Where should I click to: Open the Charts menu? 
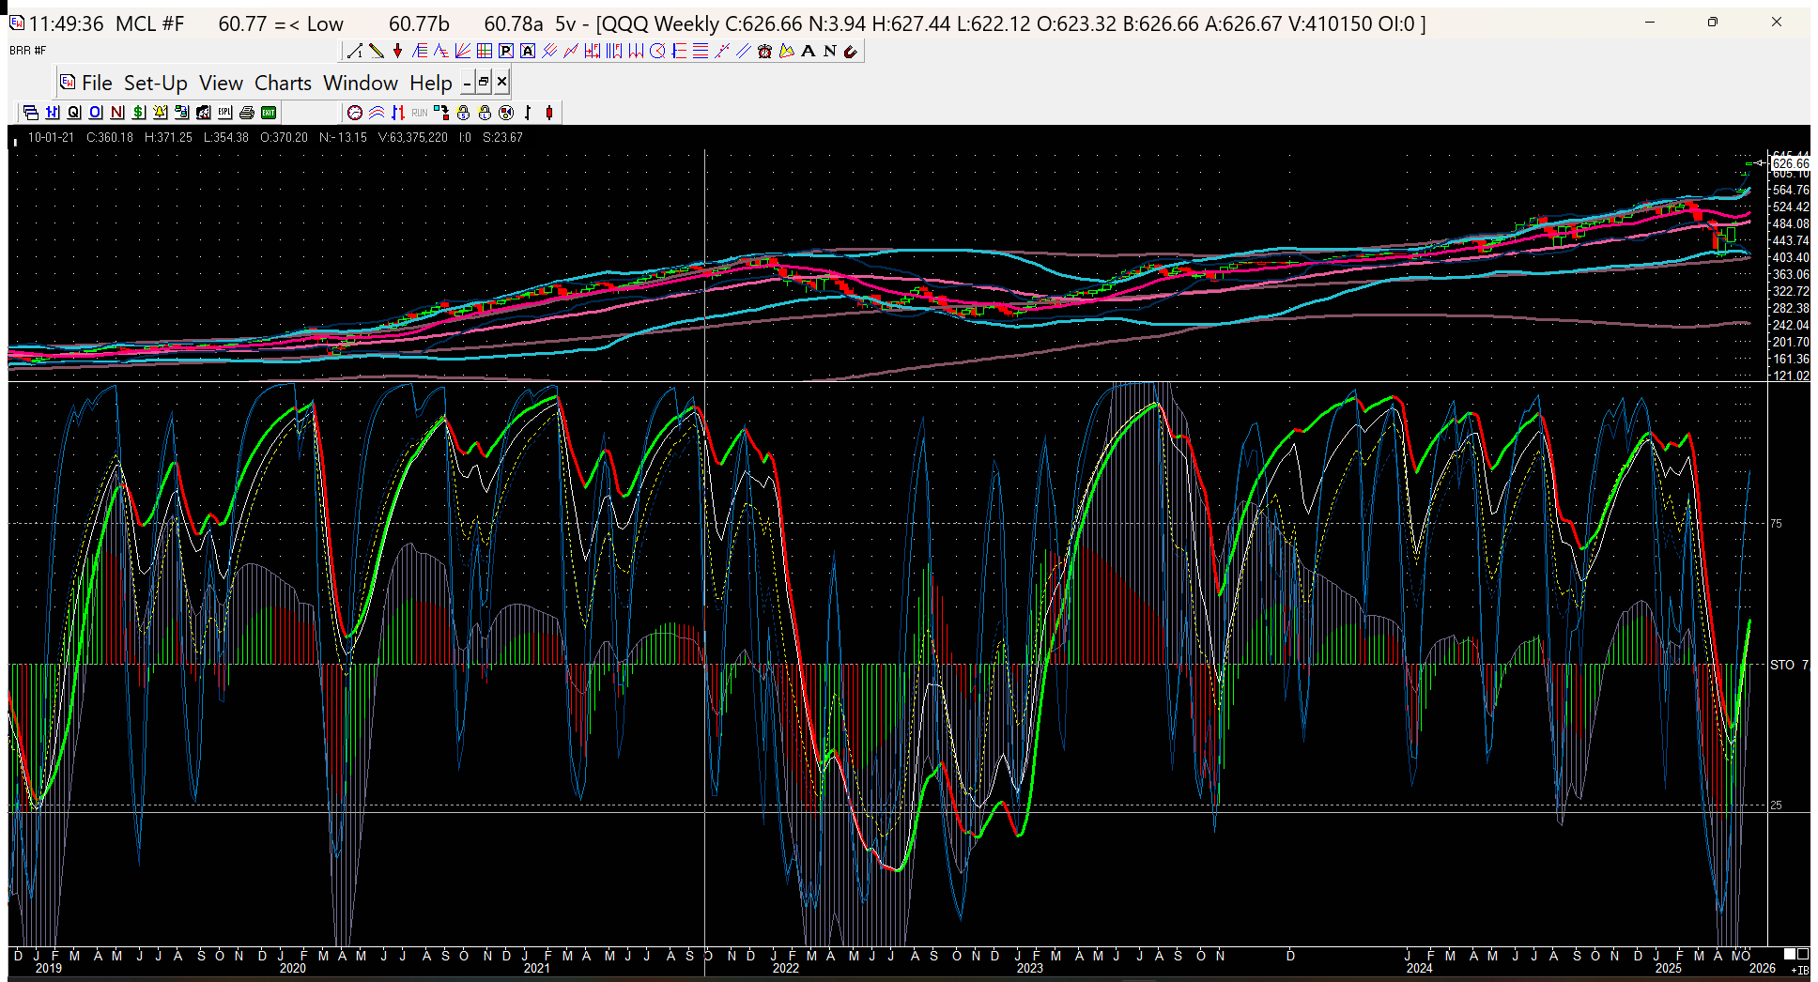pyautogui.click(x=283, y=84)
